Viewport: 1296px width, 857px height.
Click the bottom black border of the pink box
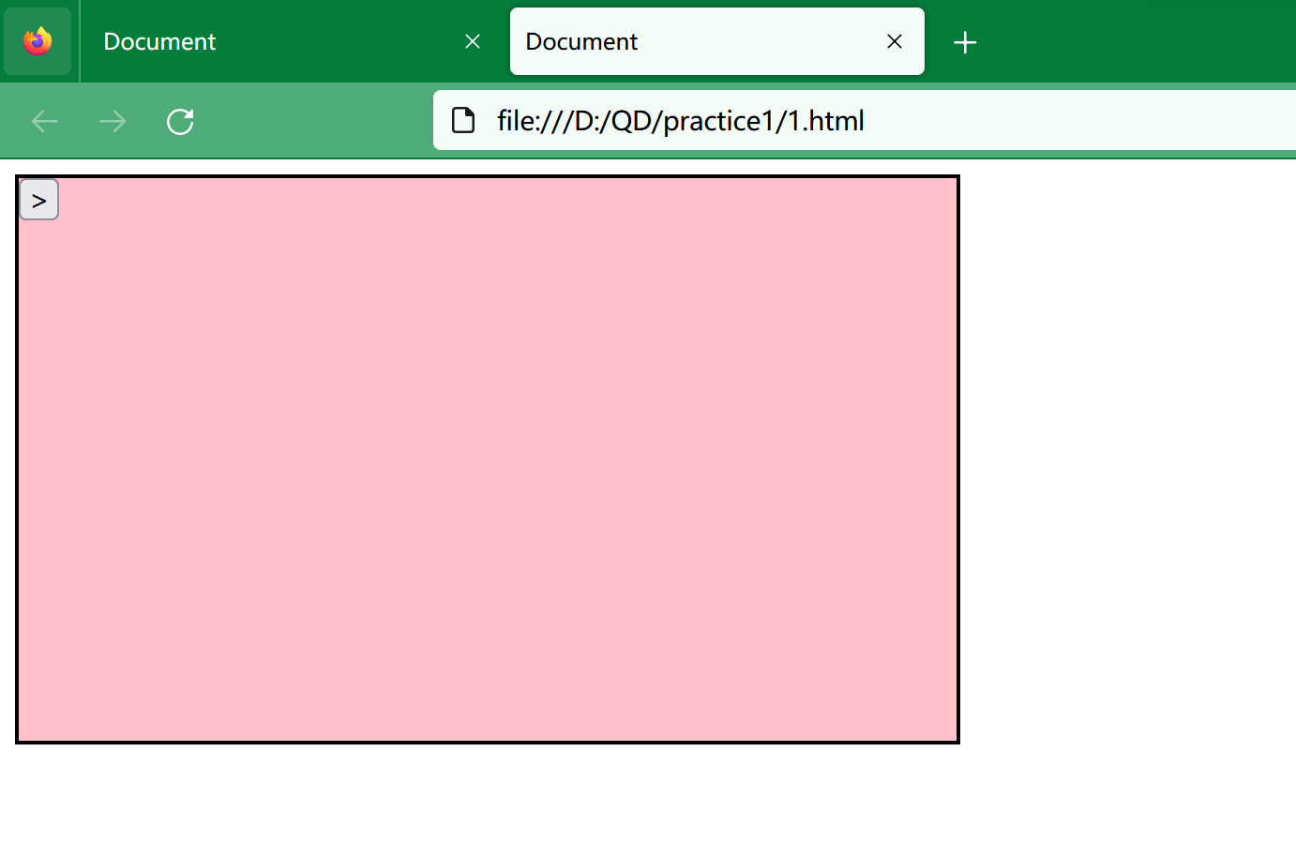[x=488, y=742]
